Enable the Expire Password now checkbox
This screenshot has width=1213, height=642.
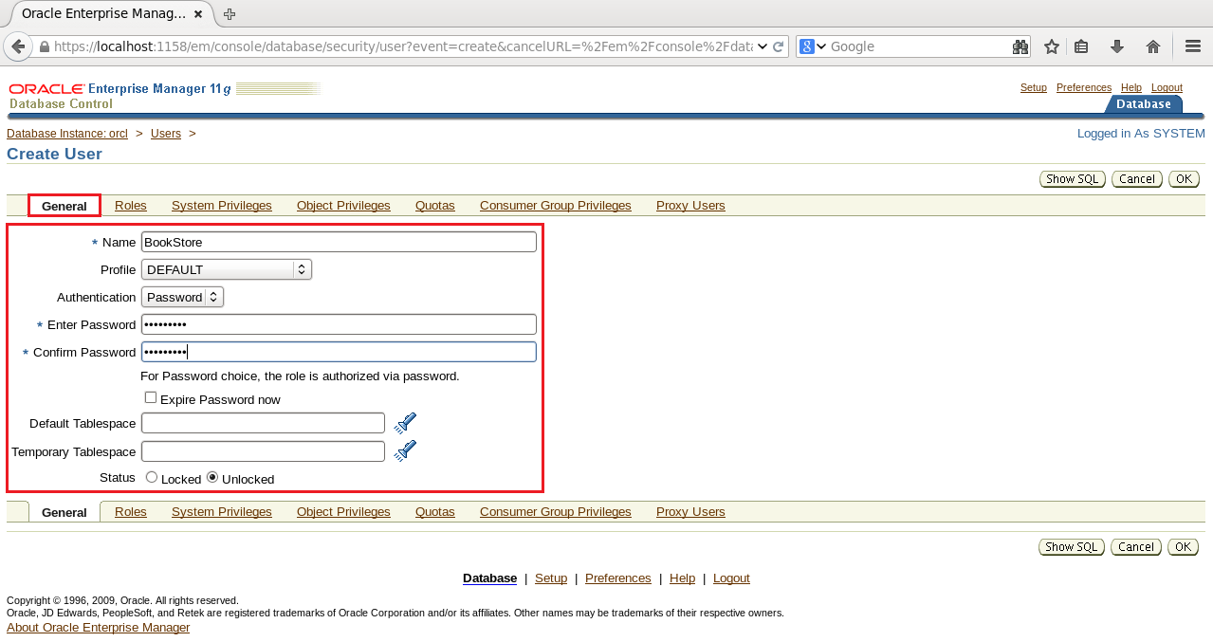[151, 397]
